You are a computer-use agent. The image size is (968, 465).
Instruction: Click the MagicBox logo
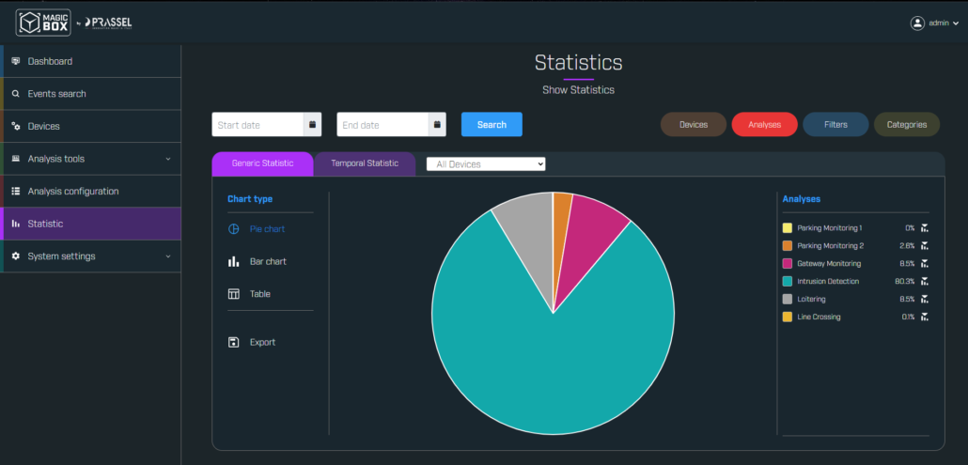click(x=44, y=23)
